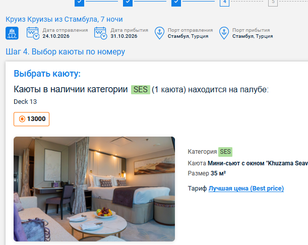Click the arrival date calendar icon
Viewport: 308px width, 245px height.
(x=101, y=33)
